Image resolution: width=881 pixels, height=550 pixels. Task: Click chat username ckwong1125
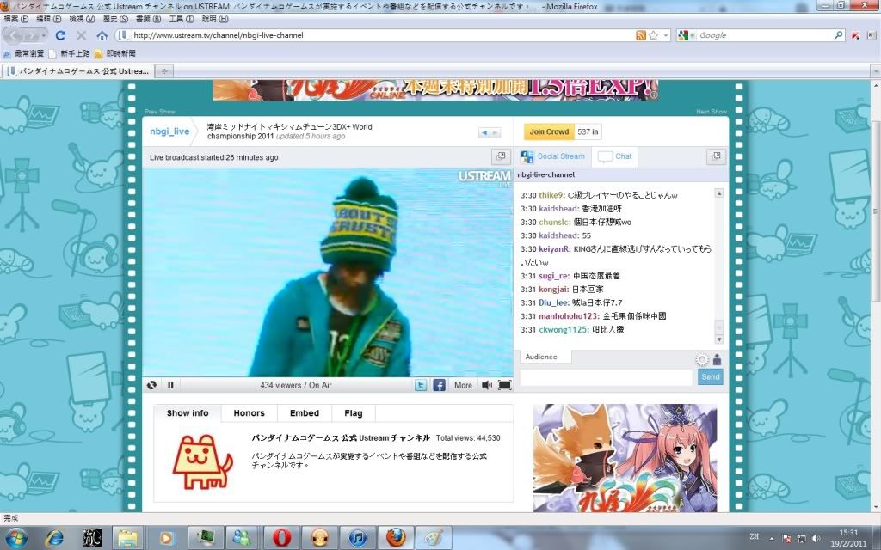pos(564,330)
